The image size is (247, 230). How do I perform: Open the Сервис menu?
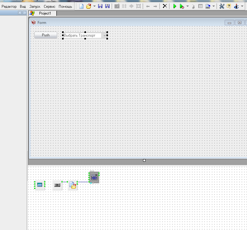point(49,7)
